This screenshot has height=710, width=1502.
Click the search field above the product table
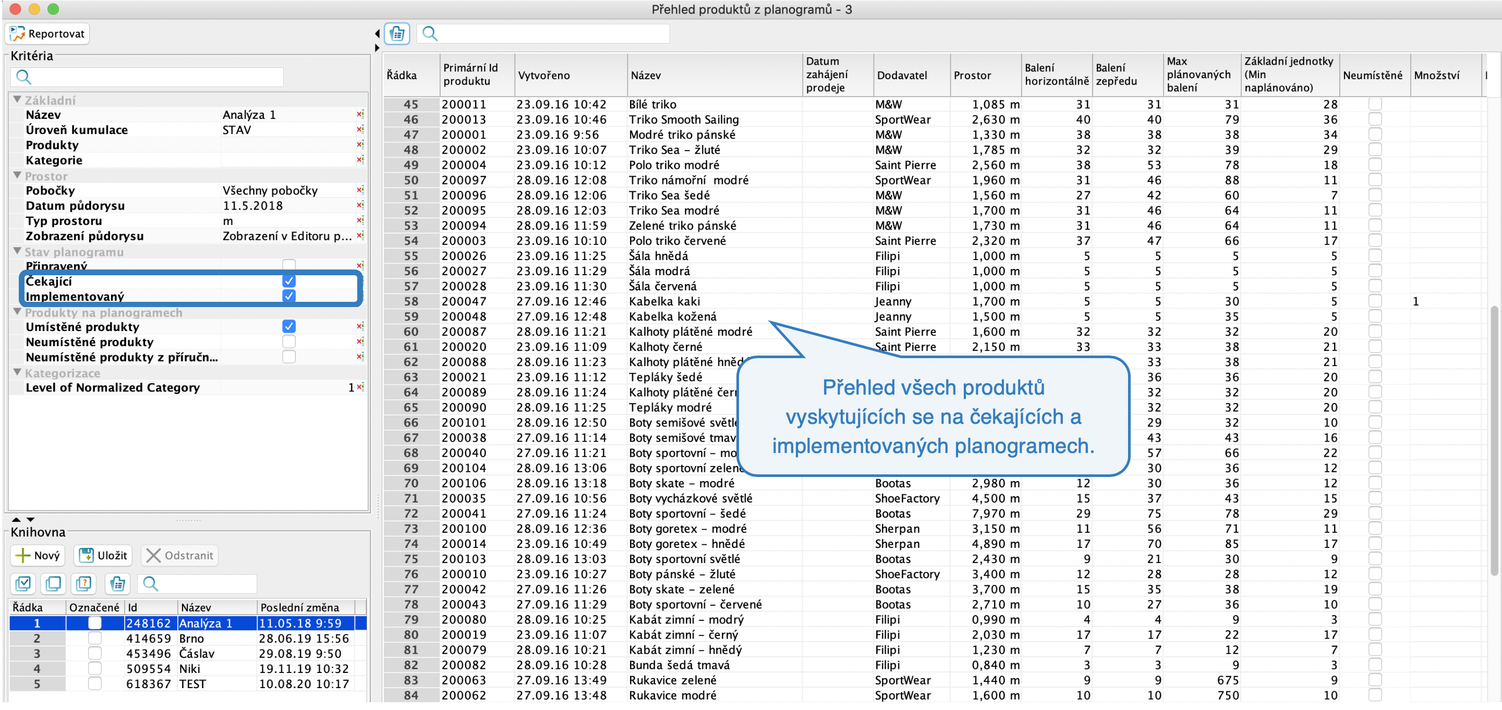[x=544, y=34]
